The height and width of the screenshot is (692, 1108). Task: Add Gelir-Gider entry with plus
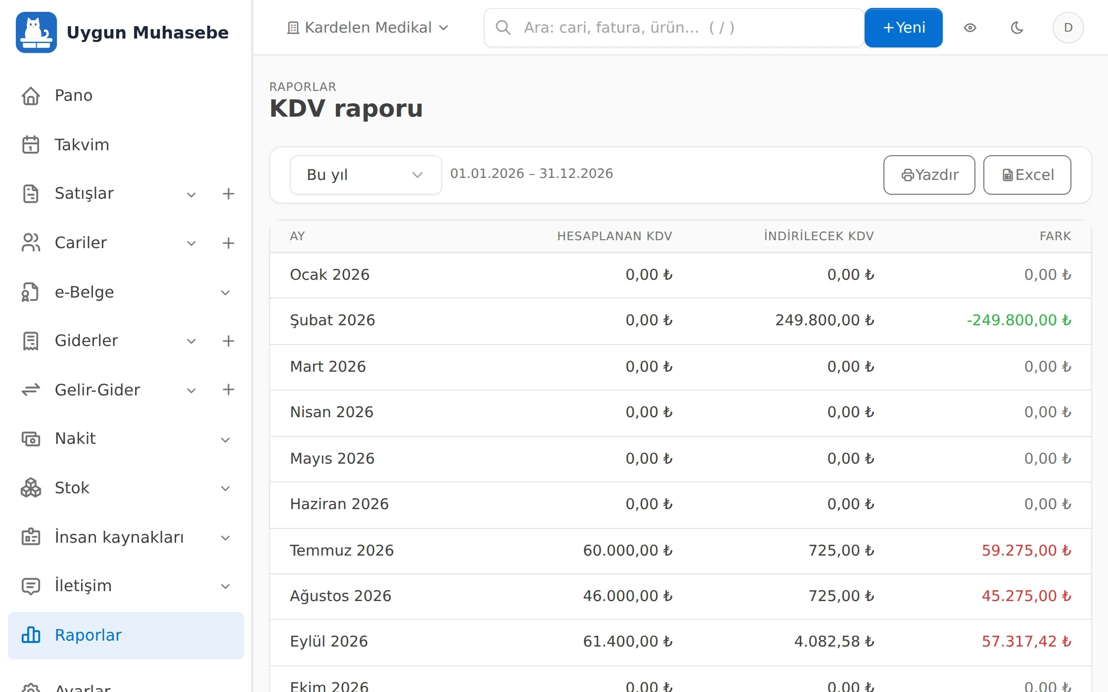(x=228, y=389)
